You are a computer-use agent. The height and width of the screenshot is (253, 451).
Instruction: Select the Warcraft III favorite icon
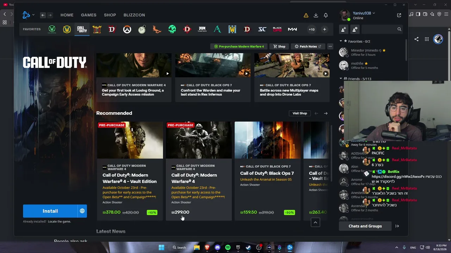coord(232,30)
